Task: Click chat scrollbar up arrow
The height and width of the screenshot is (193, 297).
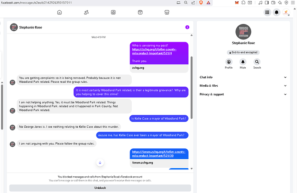Action: (192, 35)
